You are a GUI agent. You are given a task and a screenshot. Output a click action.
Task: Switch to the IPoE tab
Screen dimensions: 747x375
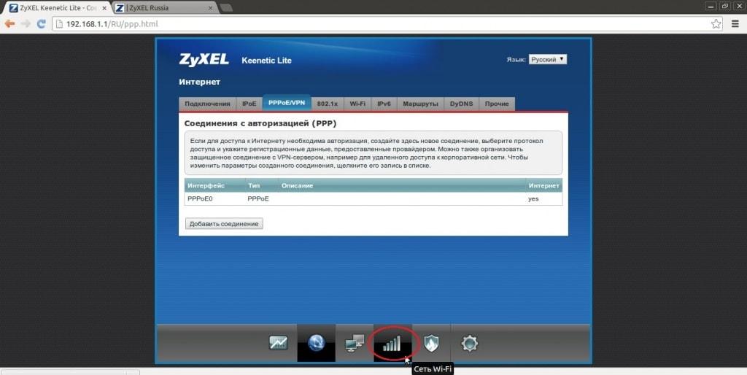[249, 104]
